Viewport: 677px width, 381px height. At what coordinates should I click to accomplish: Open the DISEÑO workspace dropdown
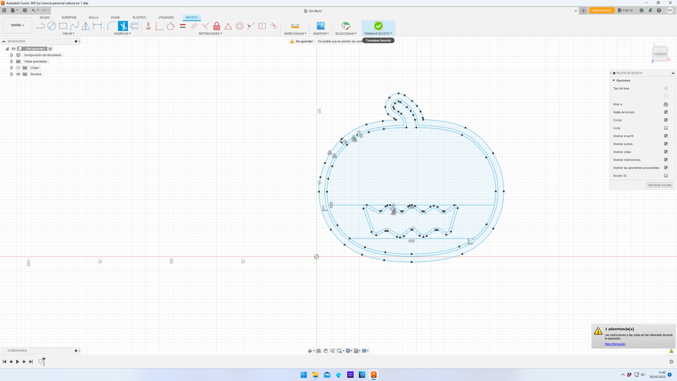[x=17, y=25]
